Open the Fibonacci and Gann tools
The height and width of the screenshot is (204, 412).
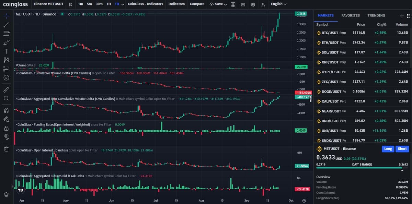[x=6, y=34]
